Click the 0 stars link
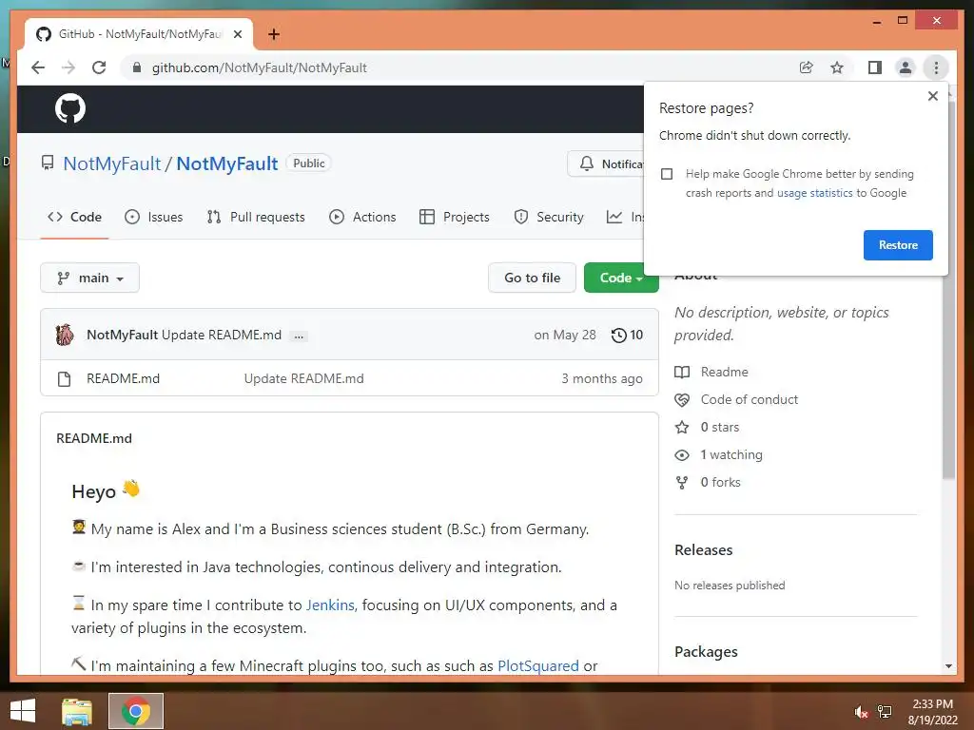The width and height of the screenshot is (974, 730). click(x=720, y=427)
